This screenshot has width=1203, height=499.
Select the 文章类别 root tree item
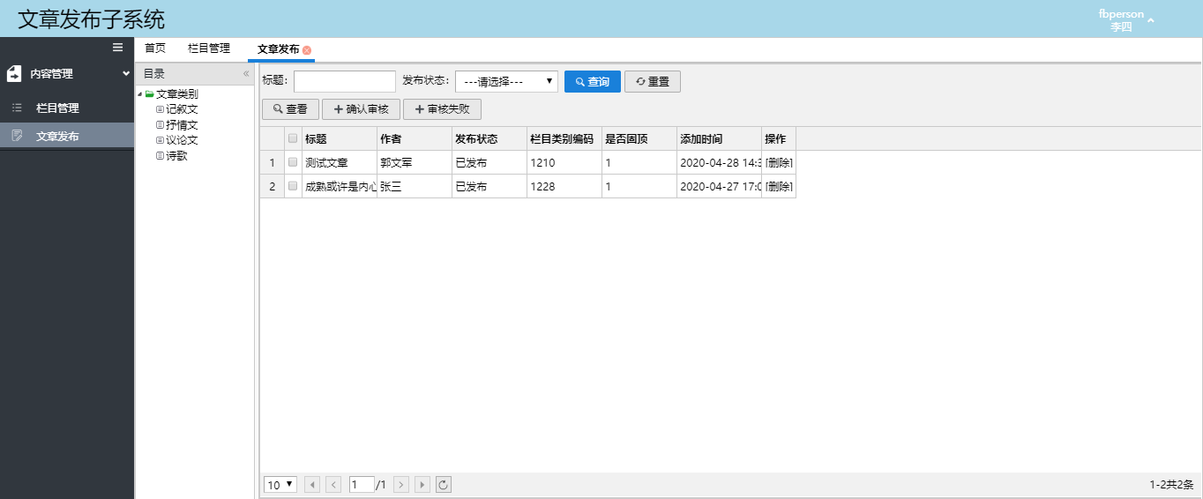[177, 93]
